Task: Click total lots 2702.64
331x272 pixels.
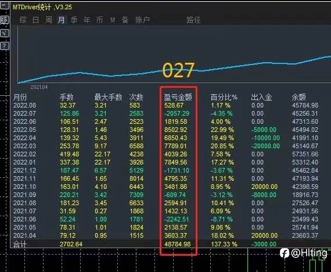Action: point(71,244)
